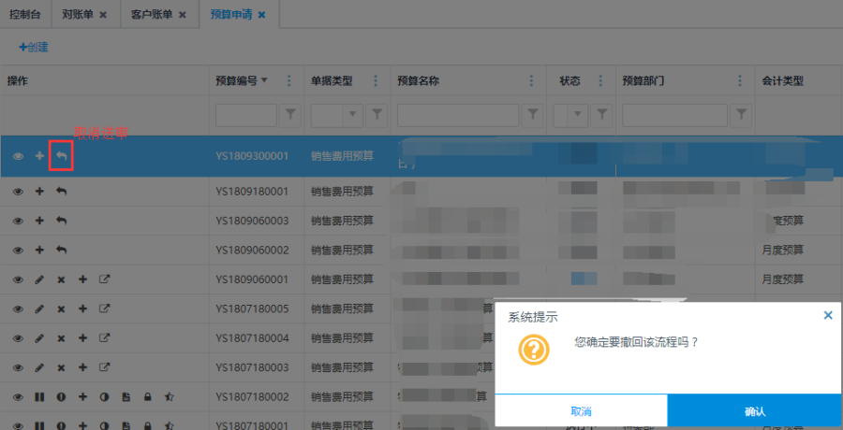Click the withdraw arrow icon for YS1809300001

(x=61, y=156)
